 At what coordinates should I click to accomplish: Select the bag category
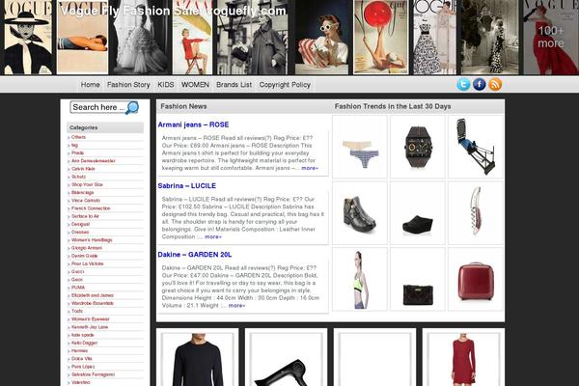[74, 145]
